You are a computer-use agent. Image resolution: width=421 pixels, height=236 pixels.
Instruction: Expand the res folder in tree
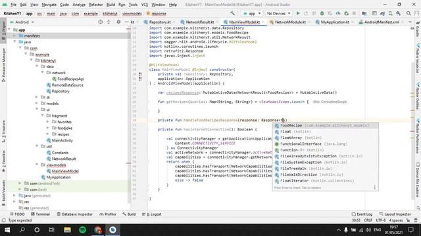(14, 202)
